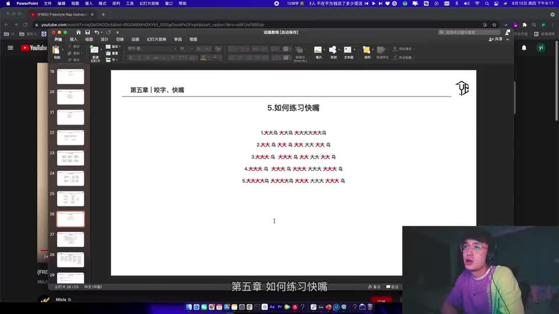The image size is (559, 314).
Task: Expand the Quick Access toolbar customize arrow
Action: (118, 33)
